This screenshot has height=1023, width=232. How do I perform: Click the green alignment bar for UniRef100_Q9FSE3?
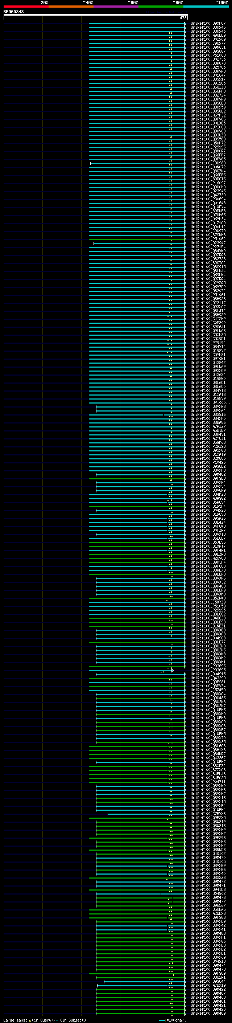tap(137, 479)
